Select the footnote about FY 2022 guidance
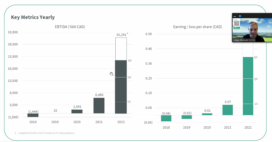The image size is (272, 142). 45,133
